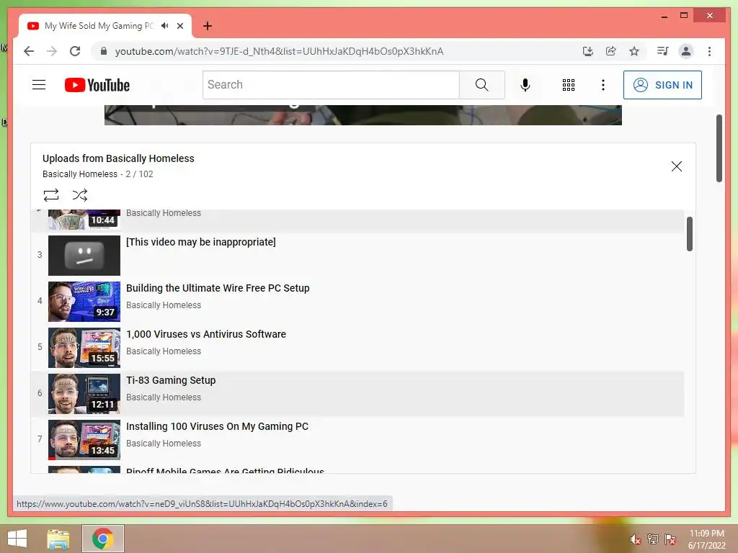Image resolution: width=738 pixels, height=553 pixels.
Task: Open YouTube settings three-dot menu
Action: 603,85
